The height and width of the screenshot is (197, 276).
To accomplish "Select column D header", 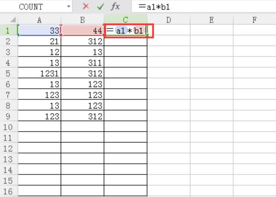I will click(x=169, y=20).
